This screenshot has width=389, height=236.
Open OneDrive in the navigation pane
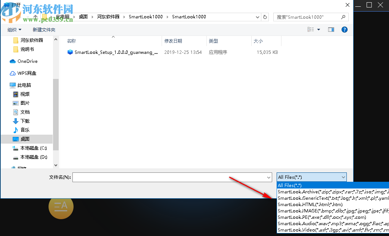(28, 61)
